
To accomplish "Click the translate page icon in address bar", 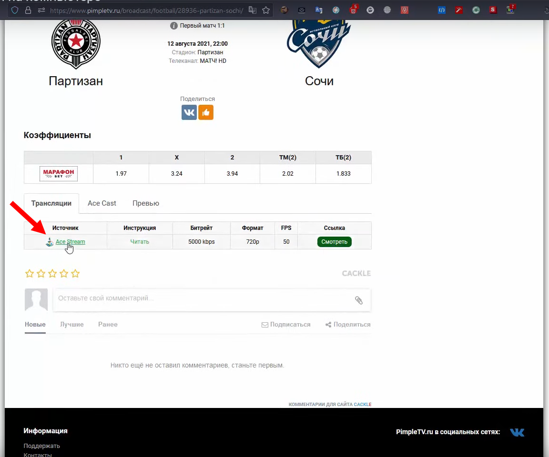I will click(253, 10).
